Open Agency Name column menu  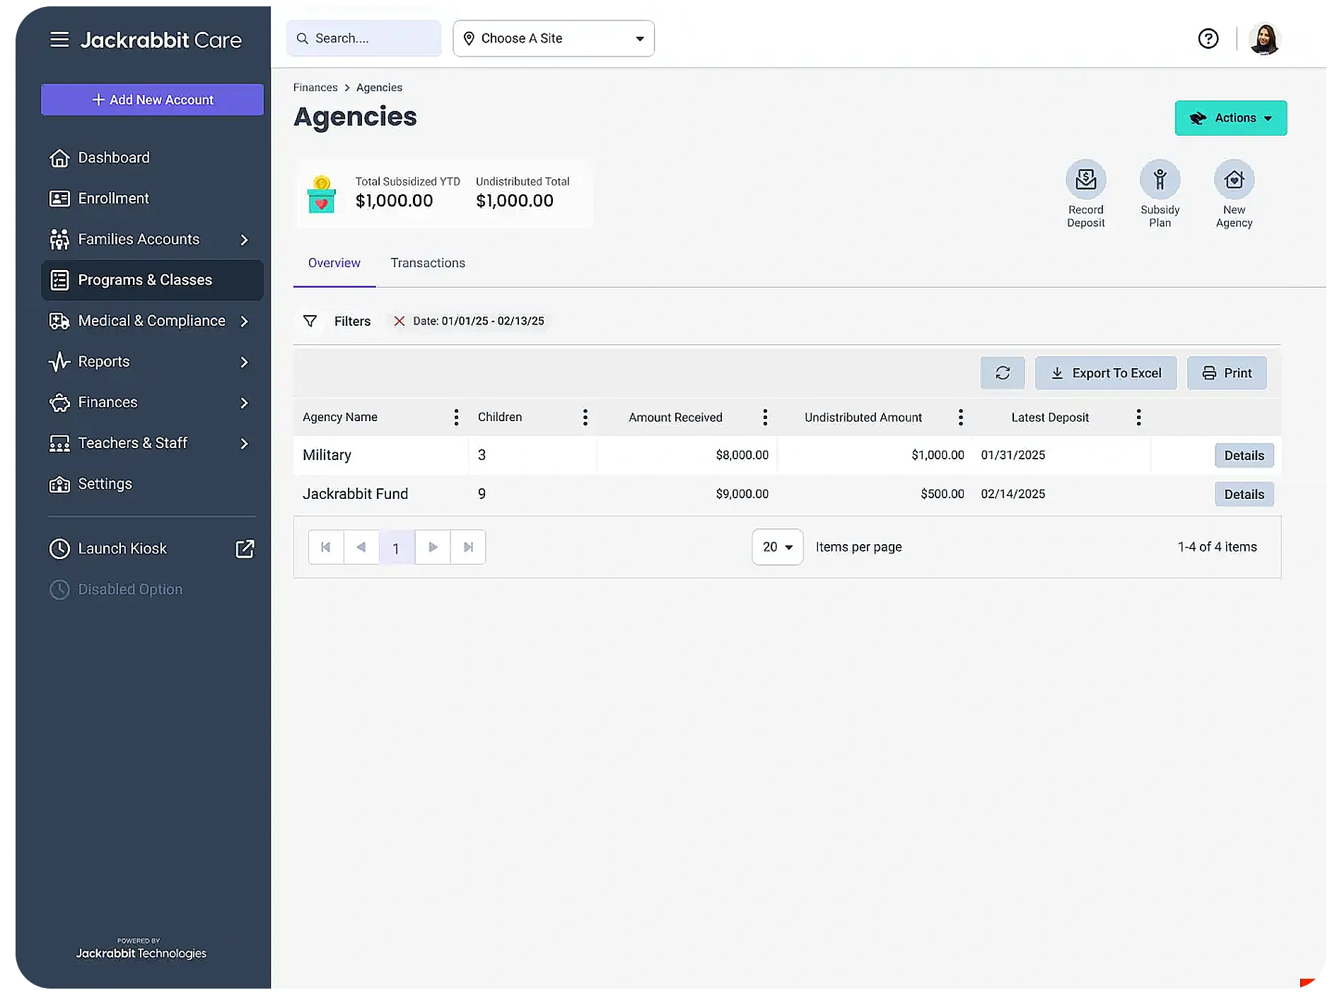tap(456, 417)
